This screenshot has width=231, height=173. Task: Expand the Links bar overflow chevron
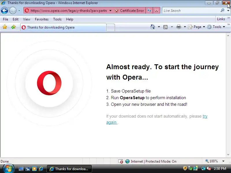[228, 18]
